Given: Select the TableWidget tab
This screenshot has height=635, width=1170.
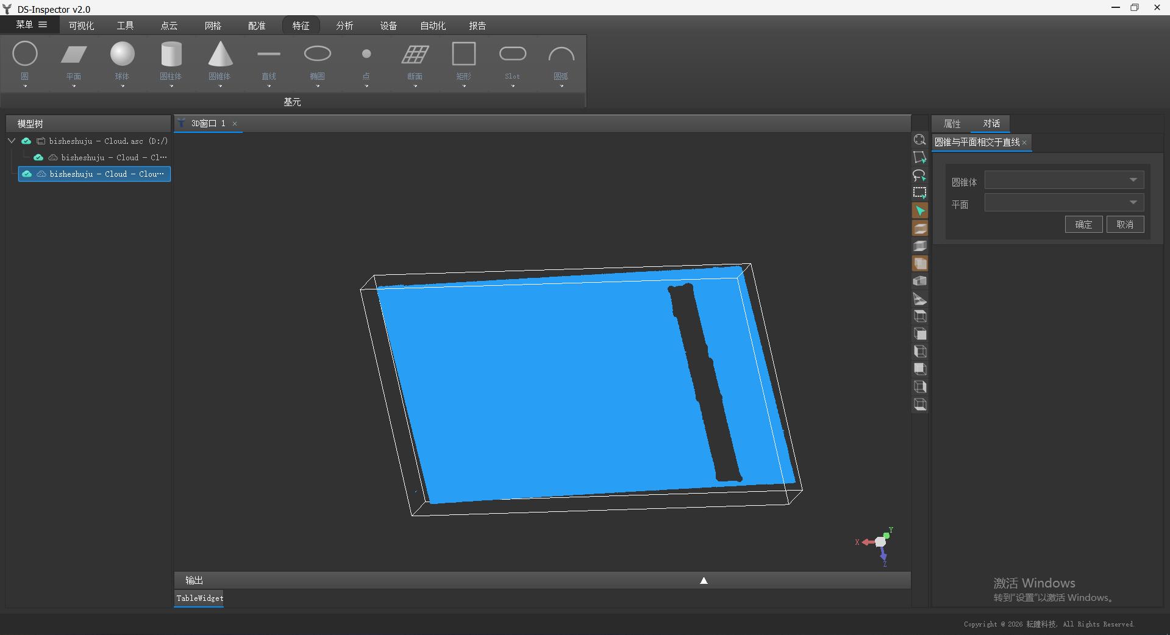Looking at the screenshot, I should coord(200,598).
